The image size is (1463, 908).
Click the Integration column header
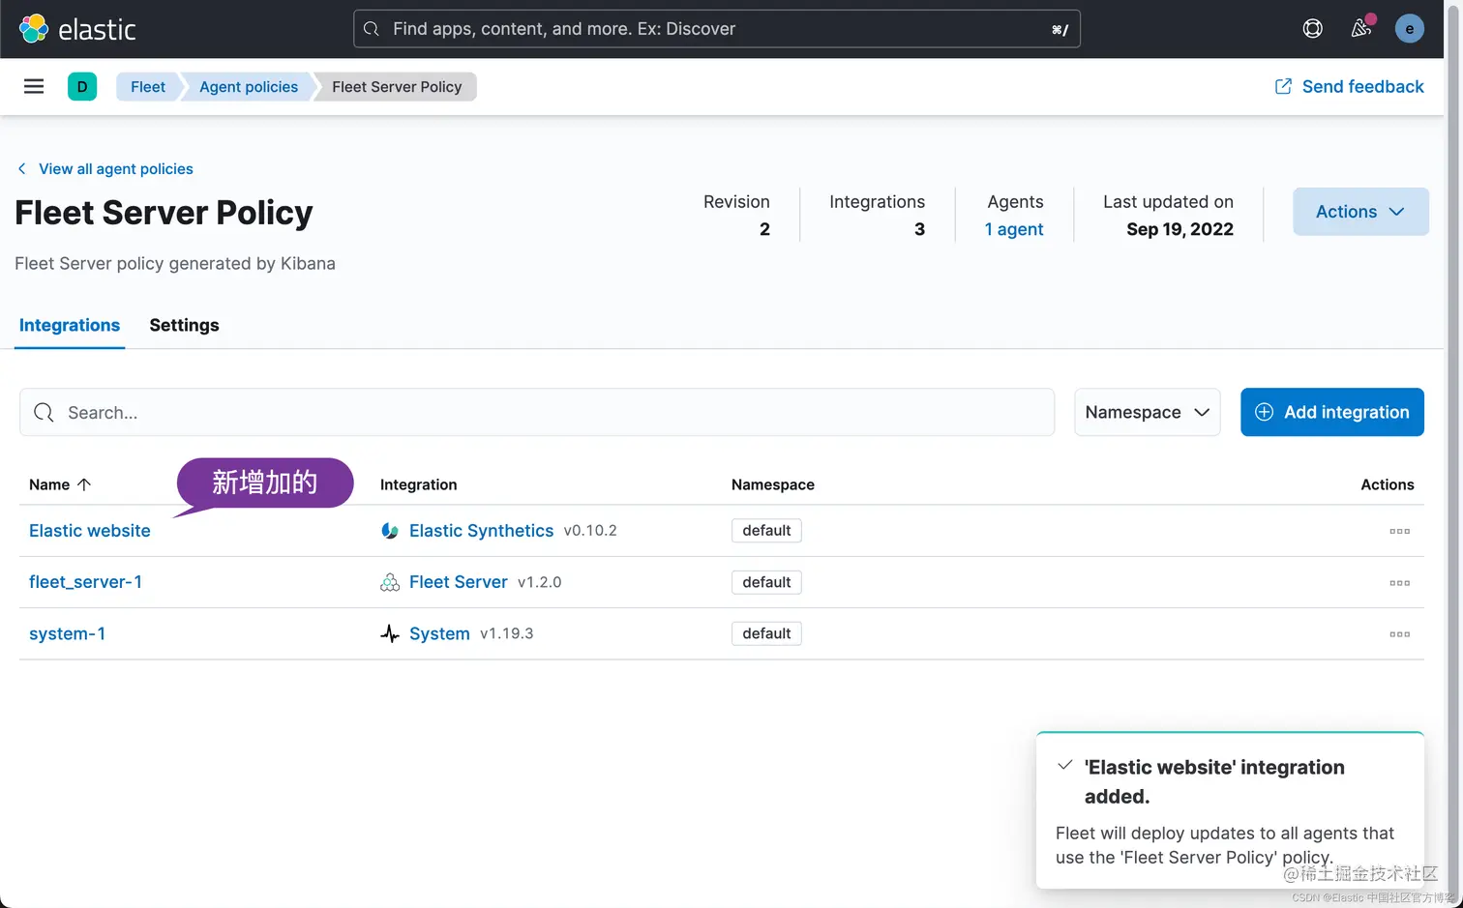[x=418, y=484]
